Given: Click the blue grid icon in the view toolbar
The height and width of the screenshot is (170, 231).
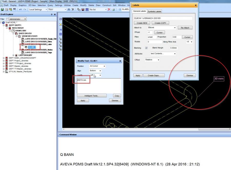Looking at the screenshot, I should (61, 34).
